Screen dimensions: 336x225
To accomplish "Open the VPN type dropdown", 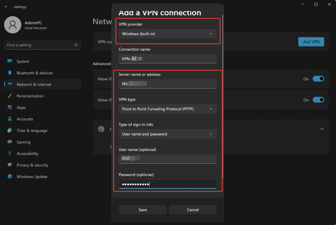I will 168,109.
